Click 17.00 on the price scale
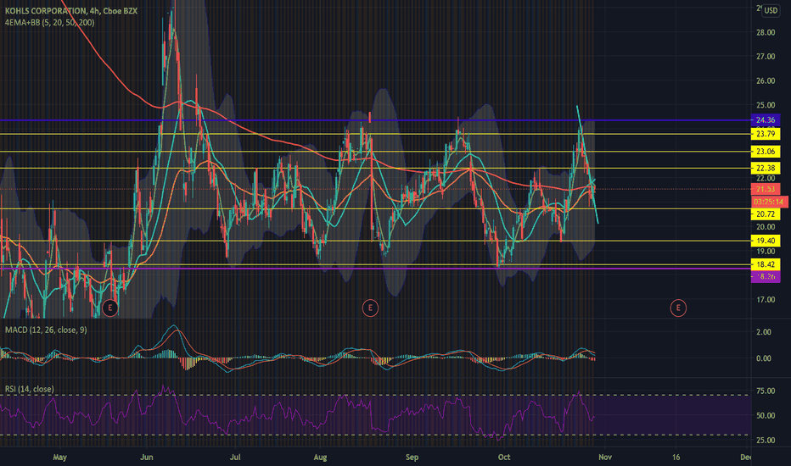Screen dimensions: 791x466 pos(766,300)
